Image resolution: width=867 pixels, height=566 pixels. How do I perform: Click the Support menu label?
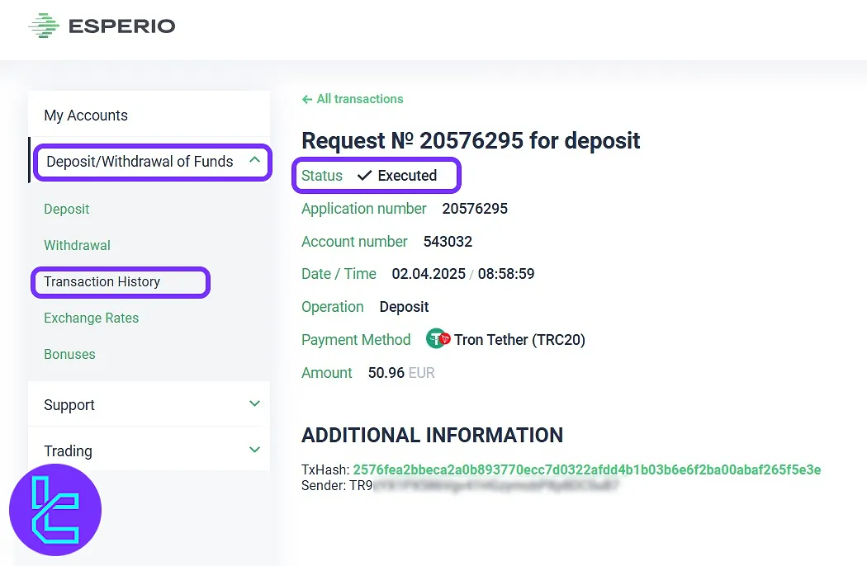[x=69, y=405]
